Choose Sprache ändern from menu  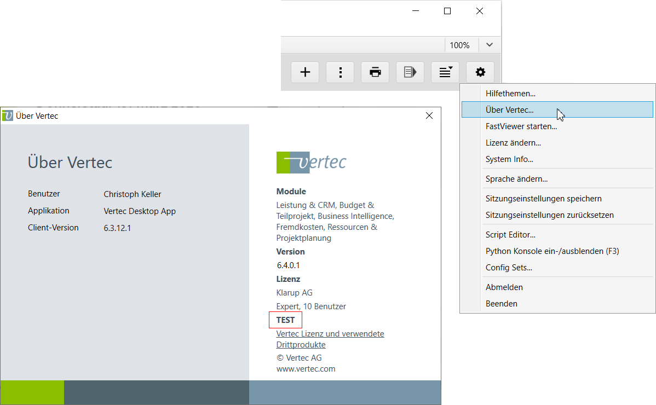click(516, 179)
